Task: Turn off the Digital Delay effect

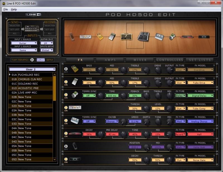Action: click(x=66, y=95)
